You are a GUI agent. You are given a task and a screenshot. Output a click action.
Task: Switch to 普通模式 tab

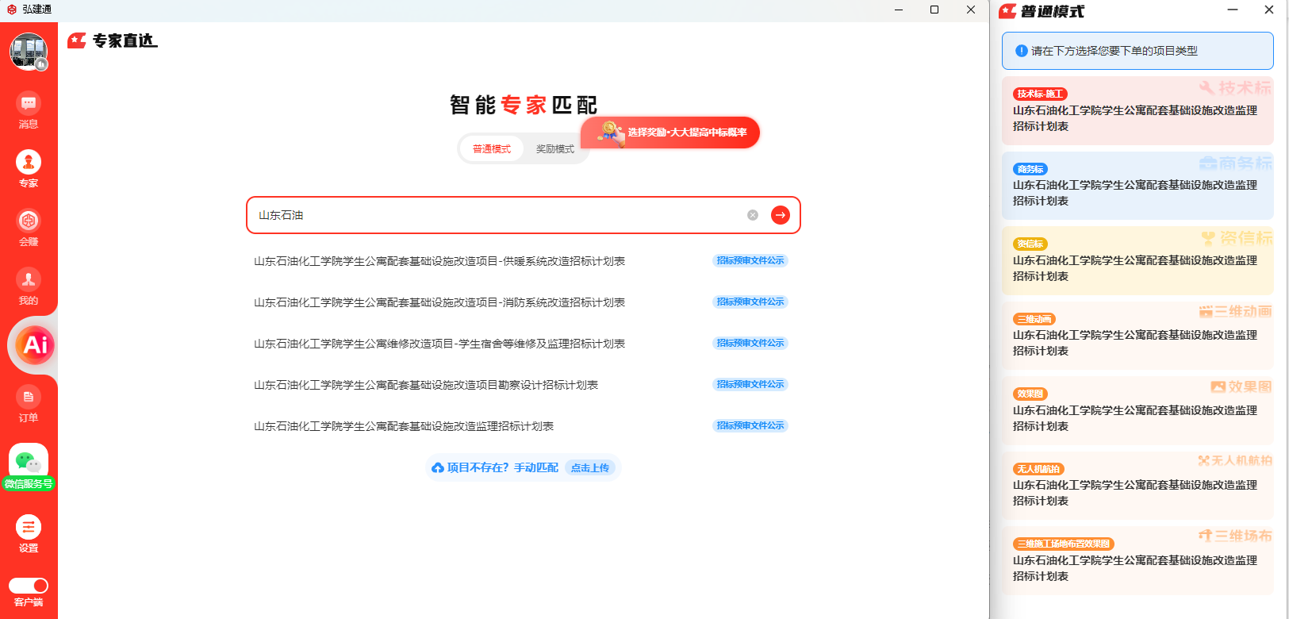click(492, 149)
